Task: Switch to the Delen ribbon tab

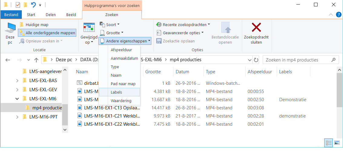Action: 51,15
